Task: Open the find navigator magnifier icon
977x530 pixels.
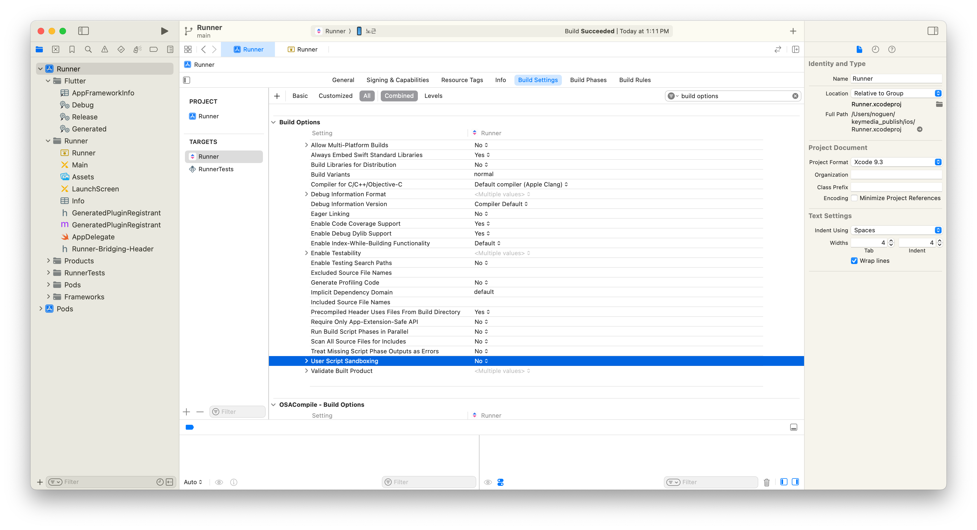Action: [88, 49]
